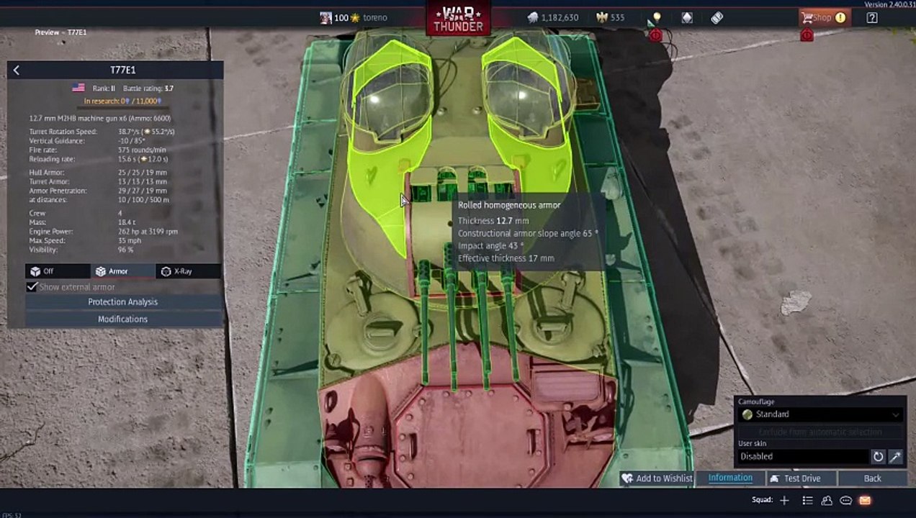
Task: Click the T77E1 title text
Action: pos(122,70)
